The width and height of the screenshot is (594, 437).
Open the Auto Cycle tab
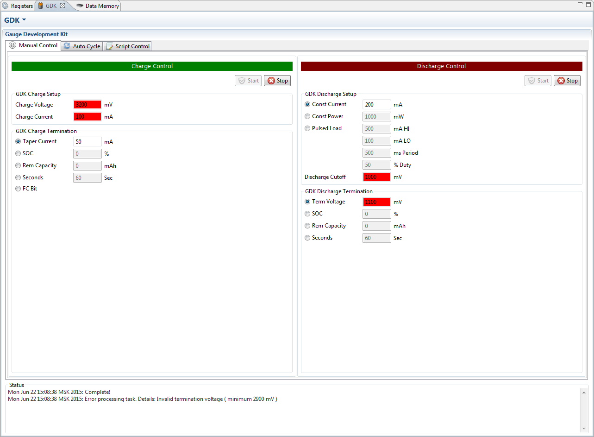pos(82,46)
